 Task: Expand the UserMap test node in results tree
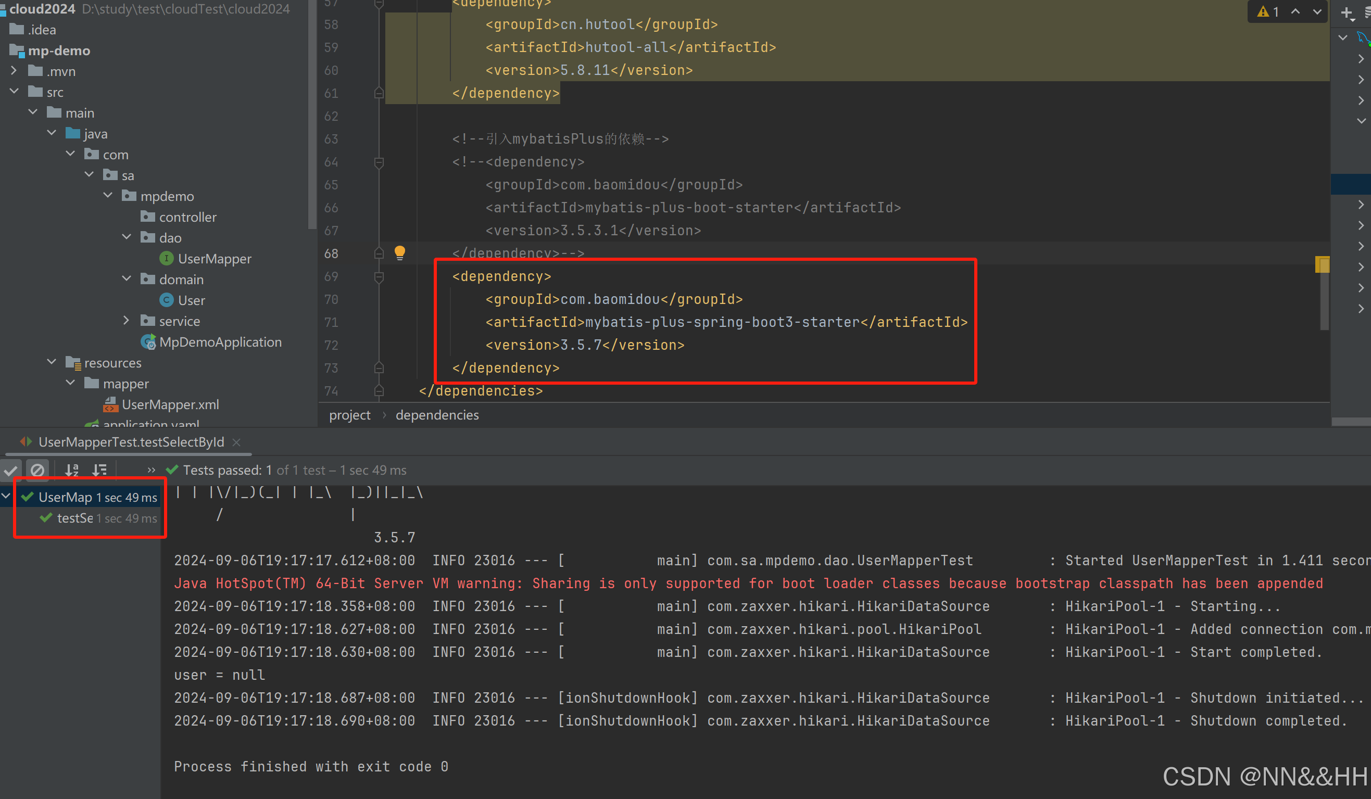click(5, 496)
